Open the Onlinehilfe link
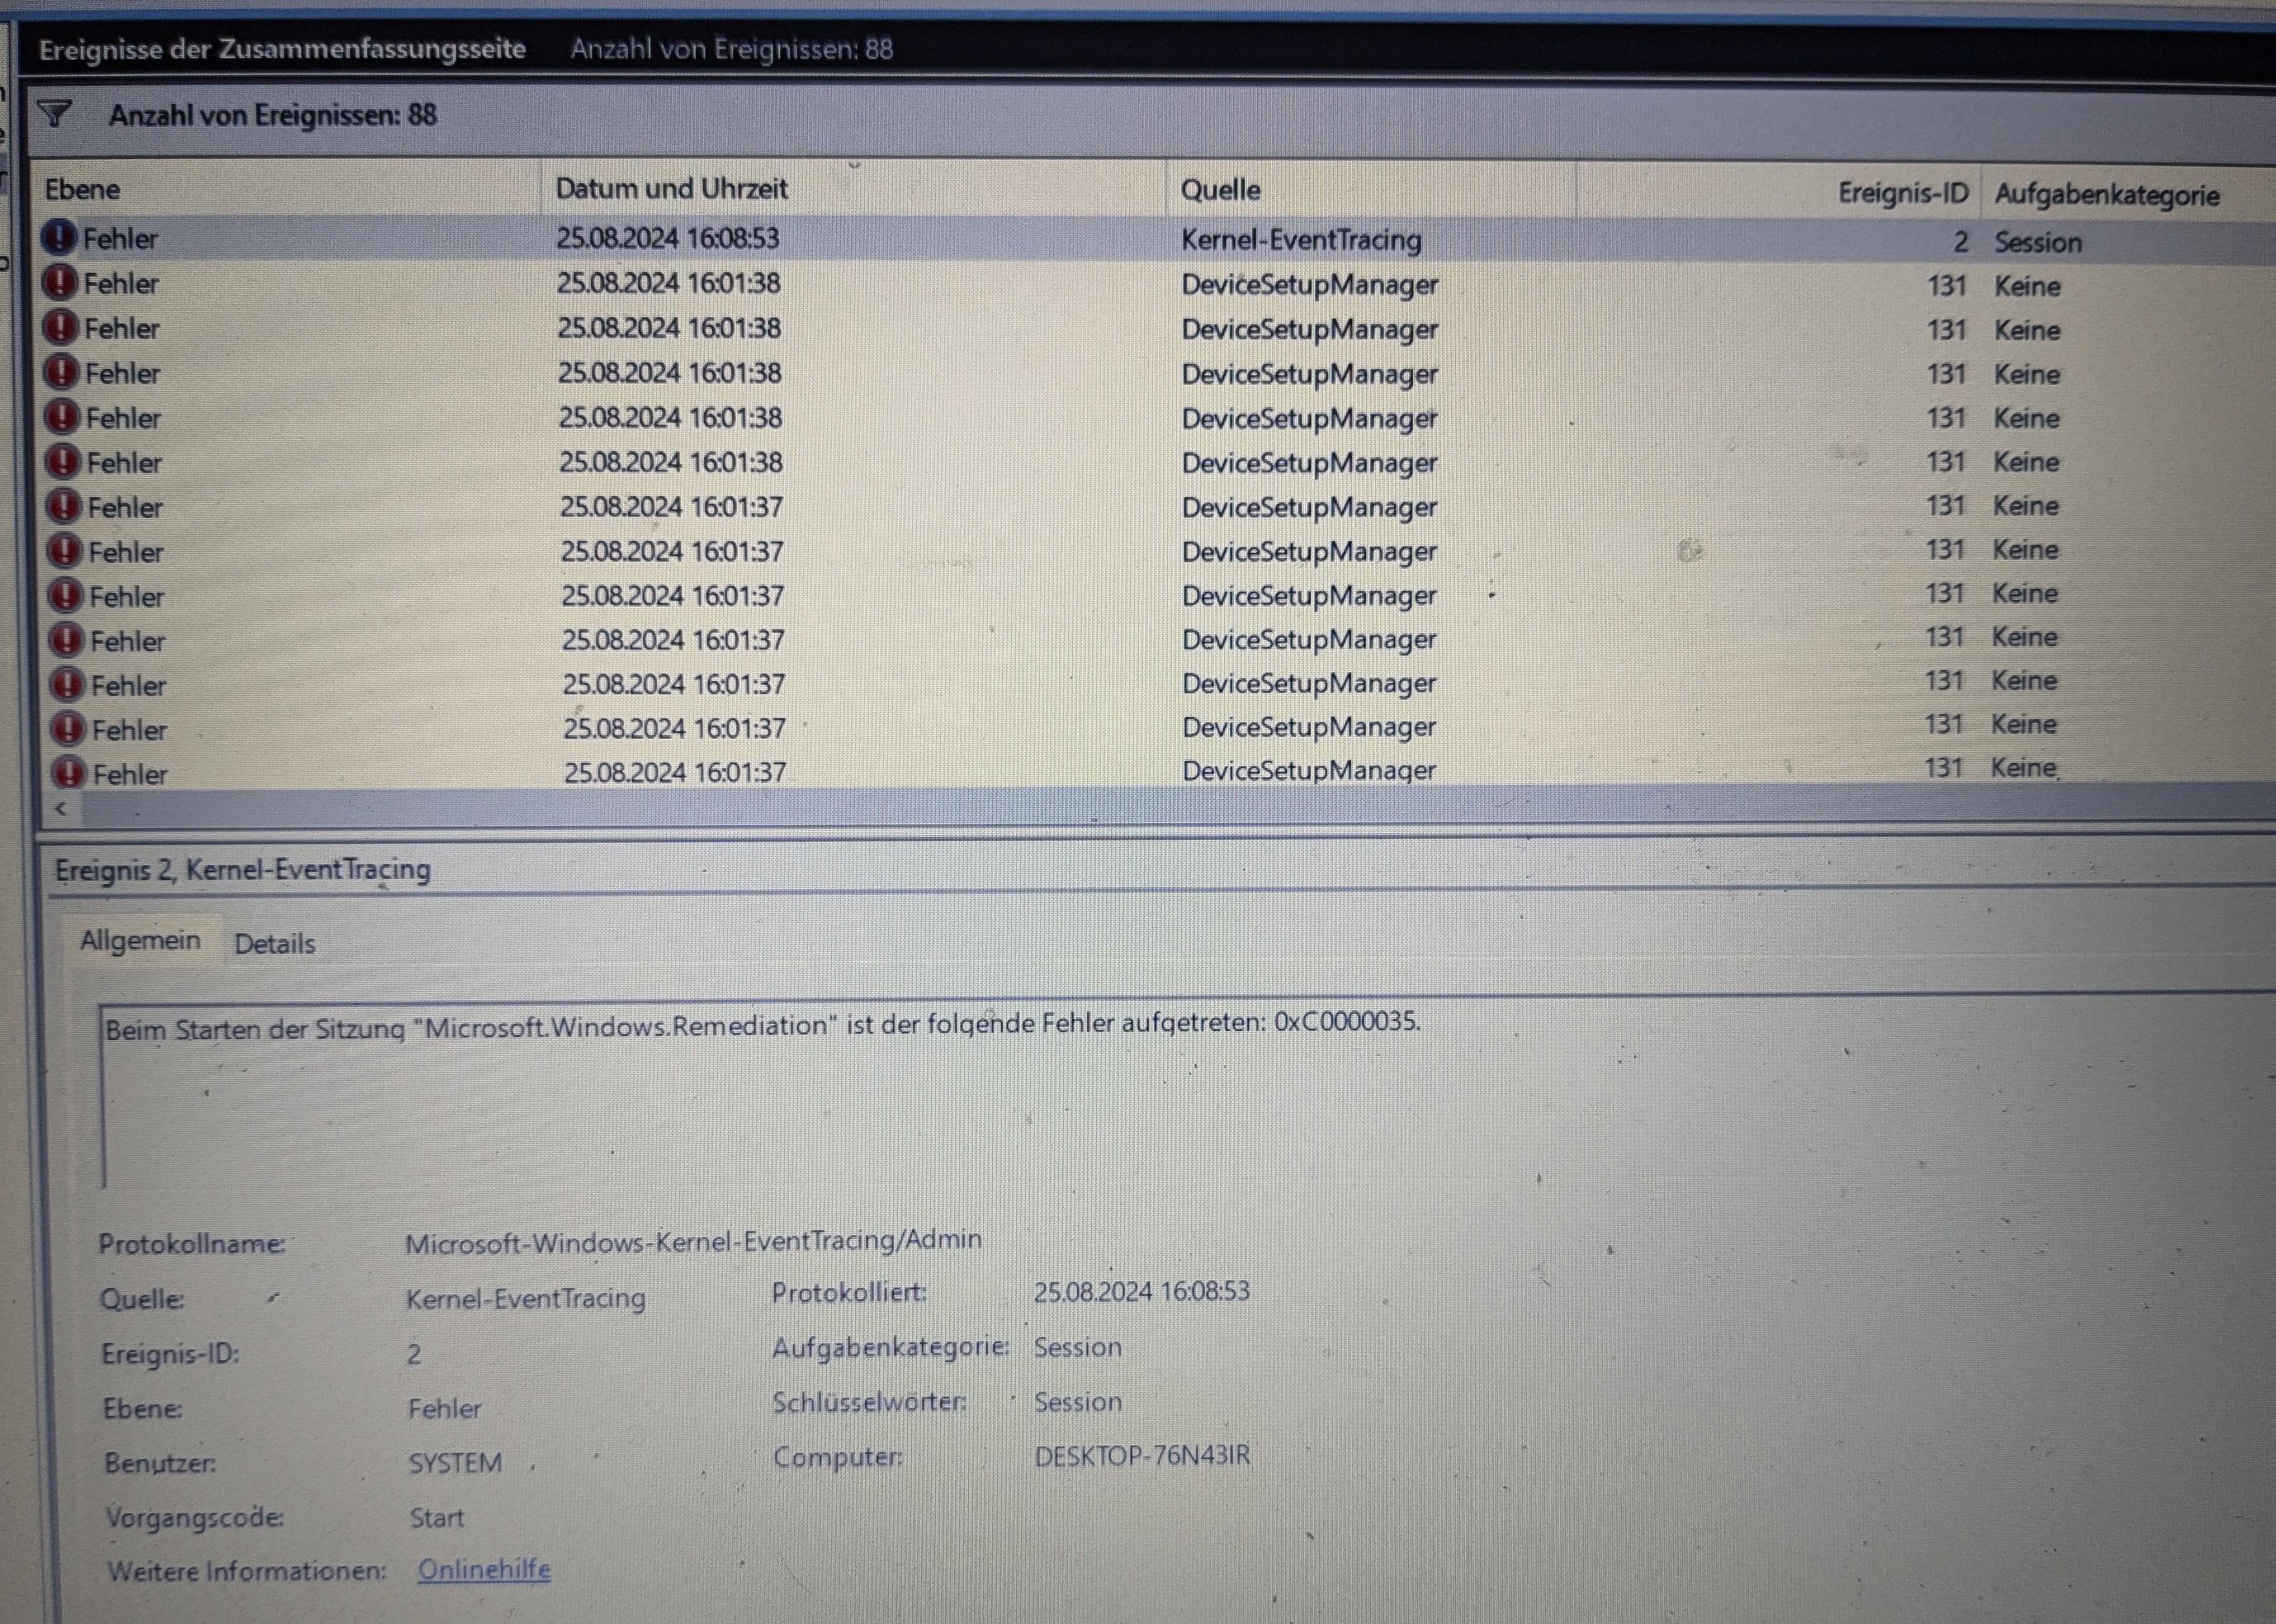This screenshot has width=2276, height=1624. pos(484,1569)
